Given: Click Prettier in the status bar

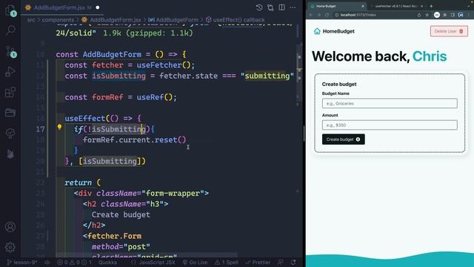Looking at the screenshot, I should [258, 263].
